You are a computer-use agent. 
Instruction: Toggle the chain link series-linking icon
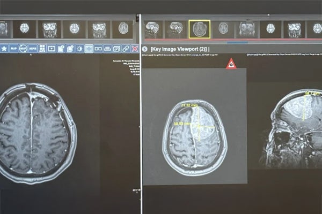[x=126, y=49]
